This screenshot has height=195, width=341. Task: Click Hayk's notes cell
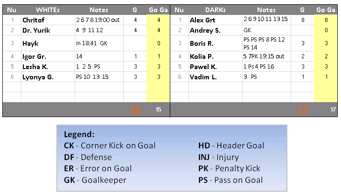coord(98,43)
